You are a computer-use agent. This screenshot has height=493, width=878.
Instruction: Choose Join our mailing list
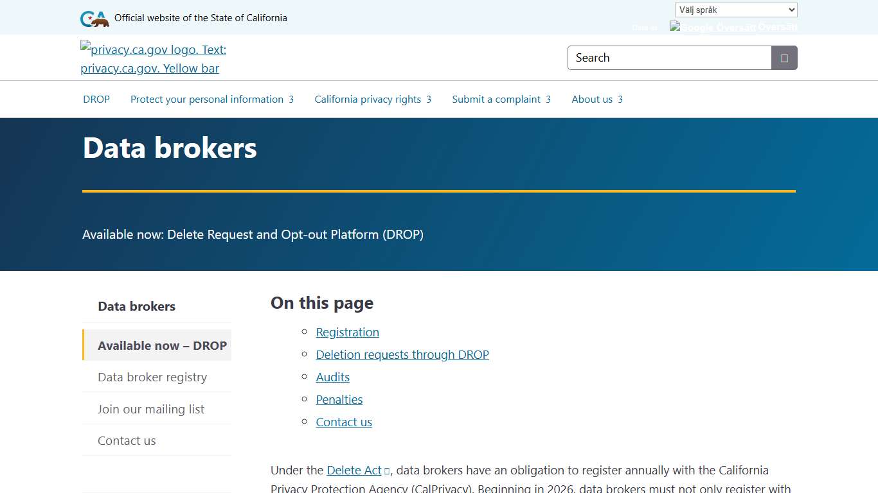[150, 408]
